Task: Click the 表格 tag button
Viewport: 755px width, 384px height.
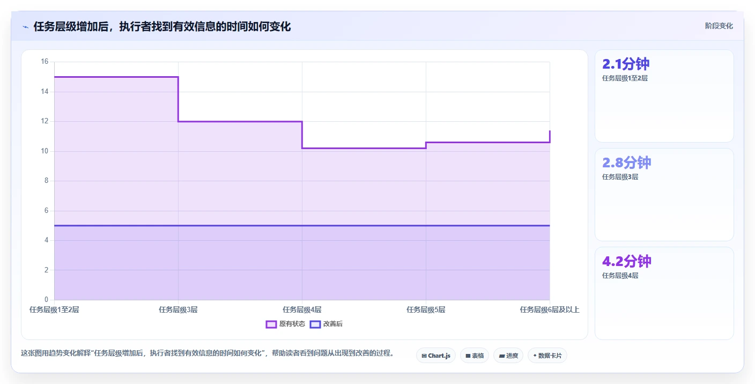Action: coord(475,356)
